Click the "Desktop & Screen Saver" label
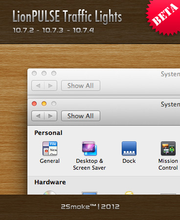 [90, 164]
